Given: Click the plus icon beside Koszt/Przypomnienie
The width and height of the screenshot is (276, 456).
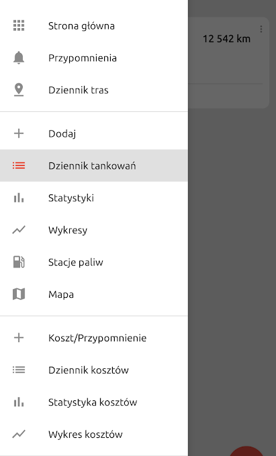Looking at the screenshot, I should tap(19, 337).
